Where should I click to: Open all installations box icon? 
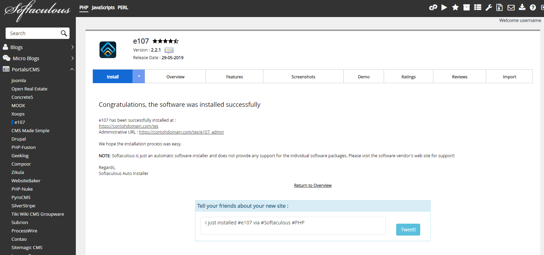pos(466,7)
